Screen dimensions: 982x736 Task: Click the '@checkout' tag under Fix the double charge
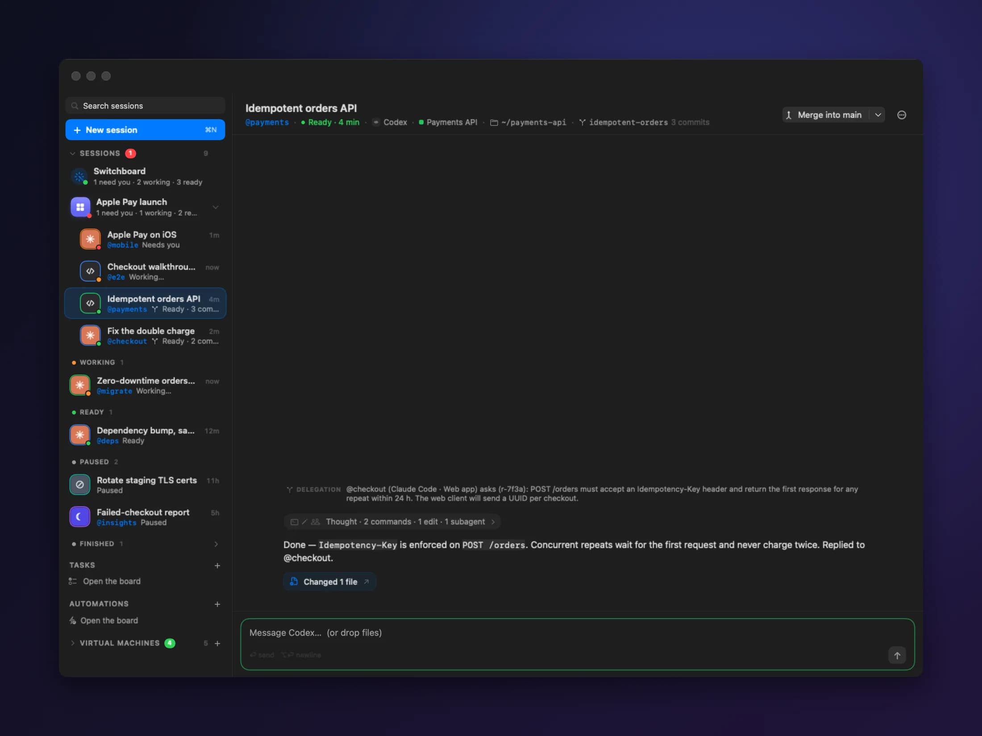(x=127, y=341)
